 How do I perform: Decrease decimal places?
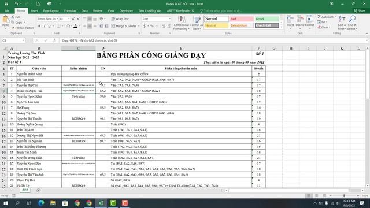pos(169,26)
